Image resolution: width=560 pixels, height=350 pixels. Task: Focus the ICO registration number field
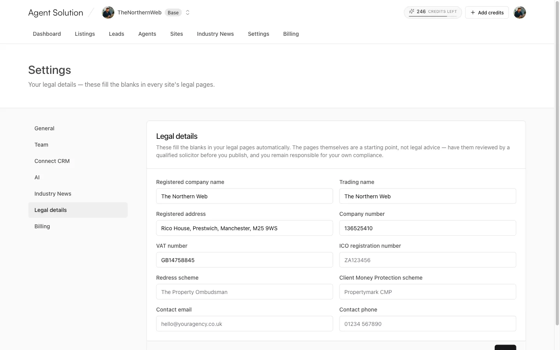click(x=428, y=260)
